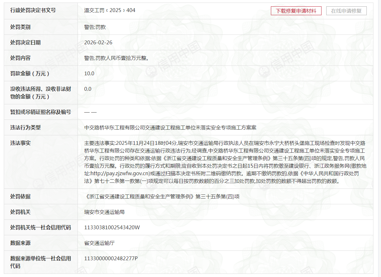The image size is (381, 277).
Task: Select the penalty decision date 2026-02-26
Action: (98, 43)
